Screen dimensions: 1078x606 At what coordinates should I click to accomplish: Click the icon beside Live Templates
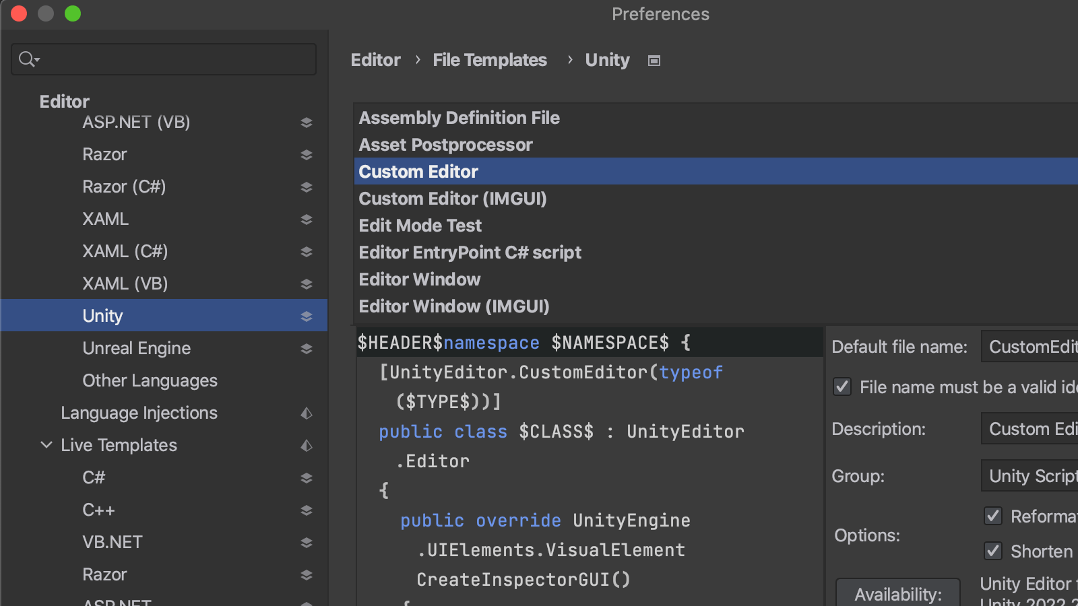pos(307,446)
